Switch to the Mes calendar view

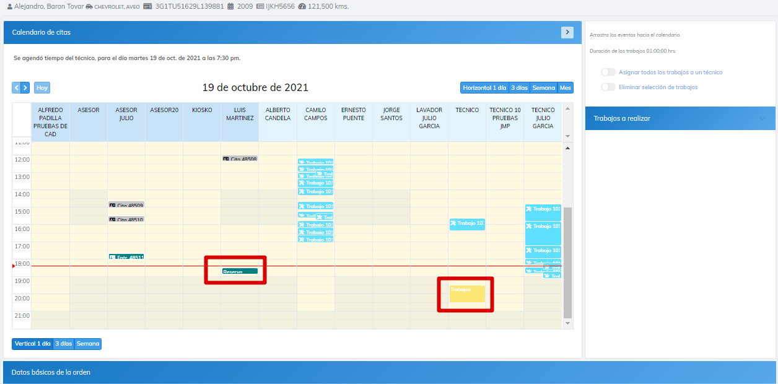click(566, 88)
